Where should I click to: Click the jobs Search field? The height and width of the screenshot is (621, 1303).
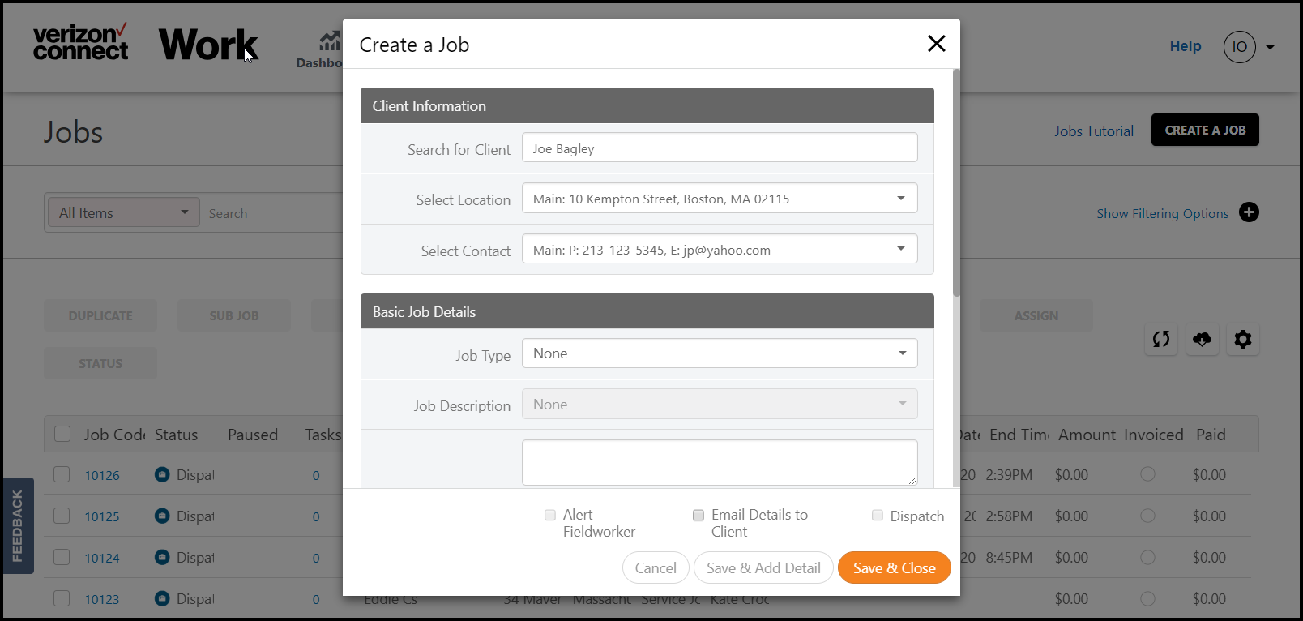tap(271, 213)
